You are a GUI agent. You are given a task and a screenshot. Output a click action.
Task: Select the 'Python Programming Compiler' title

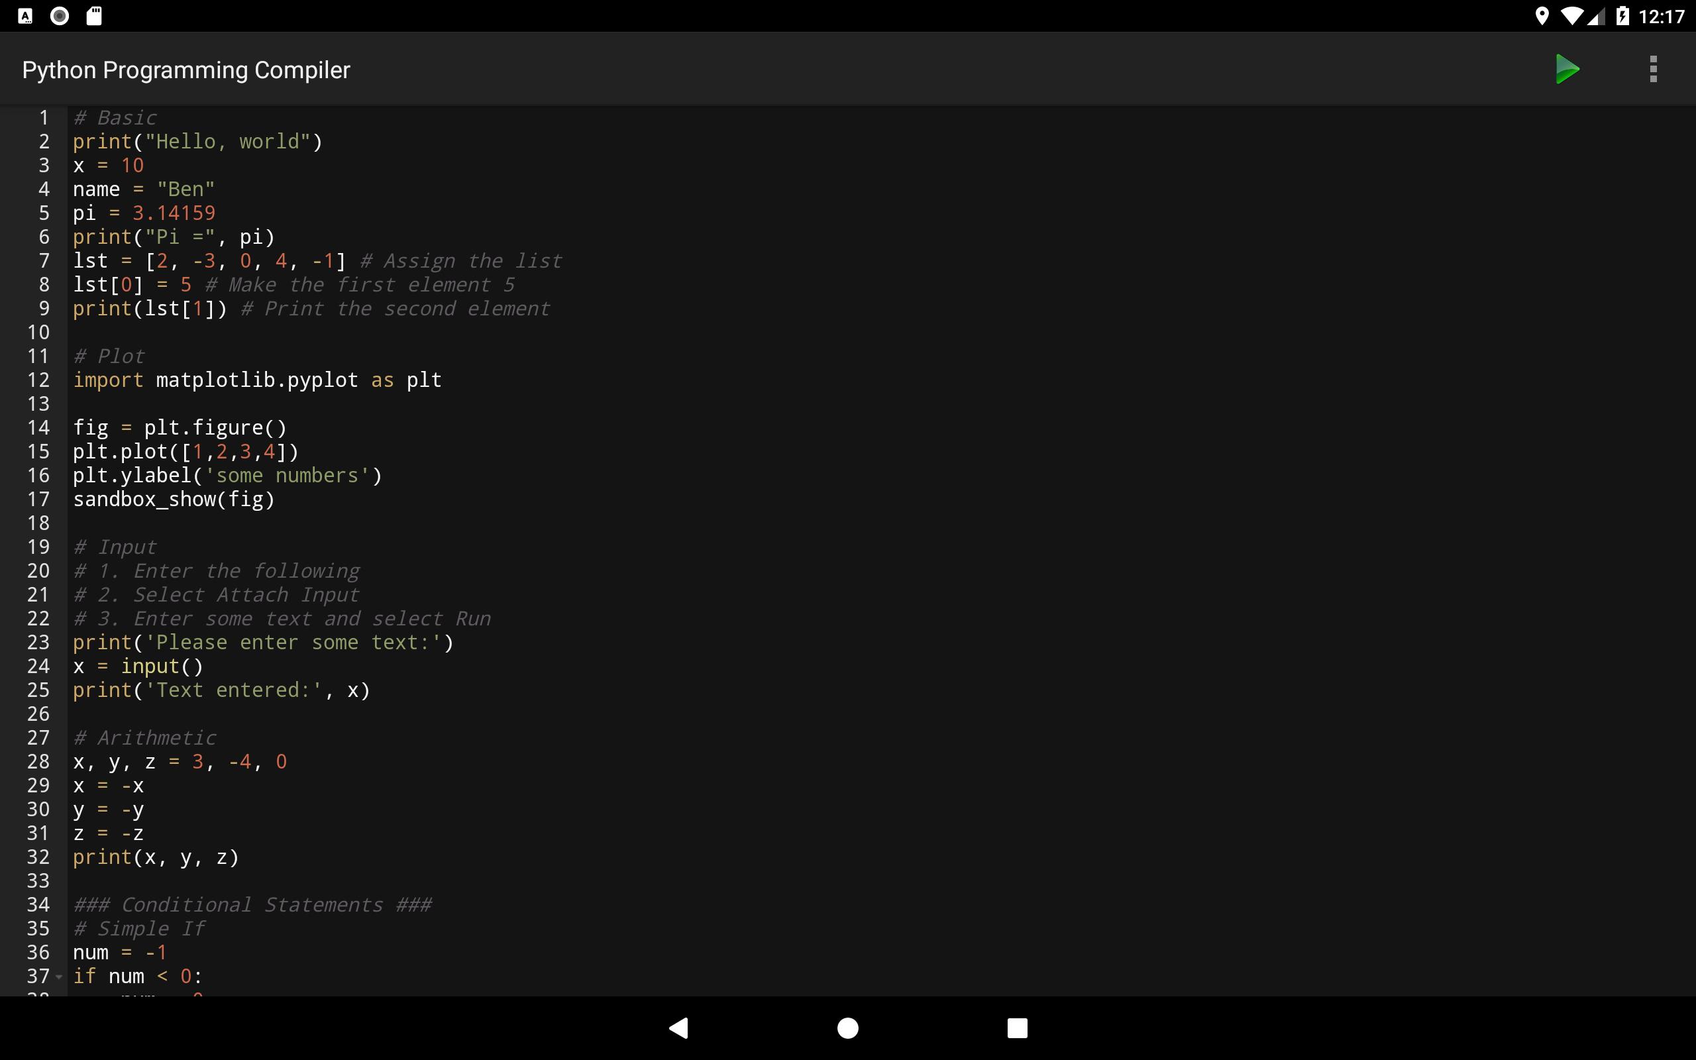point(185,68)
